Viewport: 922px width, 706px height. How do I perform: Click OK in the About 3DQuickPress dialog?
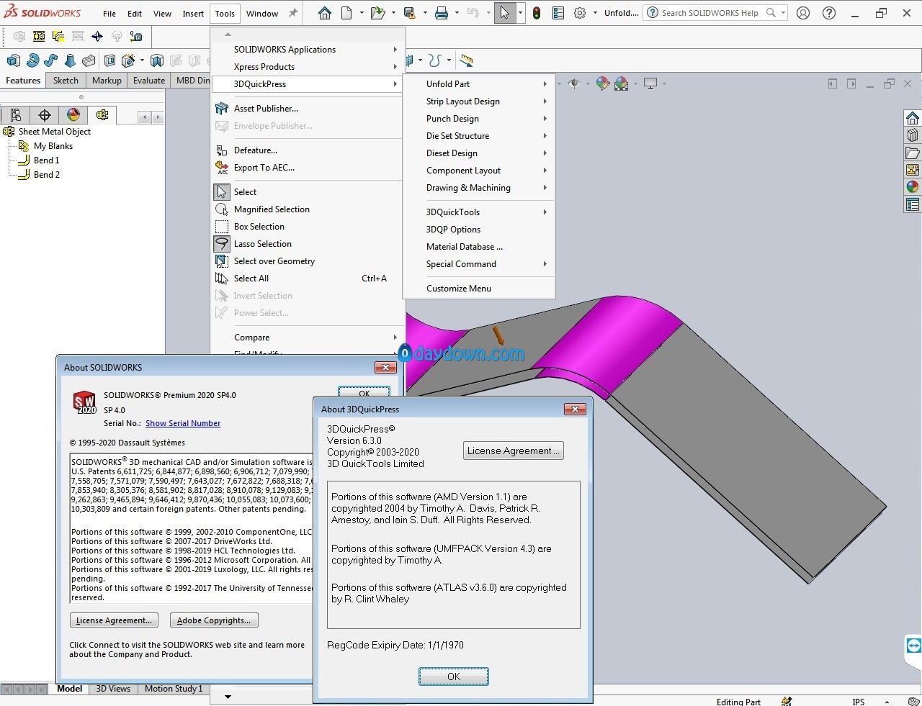pyautogui.click(x=454, y=676)
